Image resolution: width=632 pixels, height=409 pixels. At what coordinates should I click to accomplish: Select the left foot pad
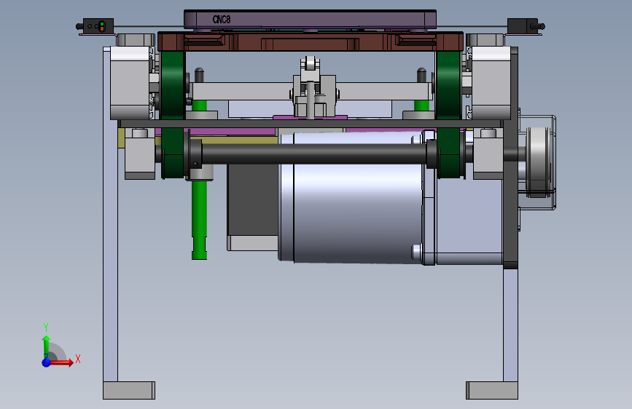[129, 391]
